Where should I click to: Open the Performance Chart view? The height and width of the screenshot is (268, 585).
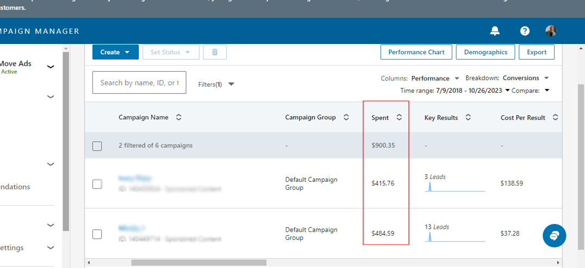click(416, 52)
